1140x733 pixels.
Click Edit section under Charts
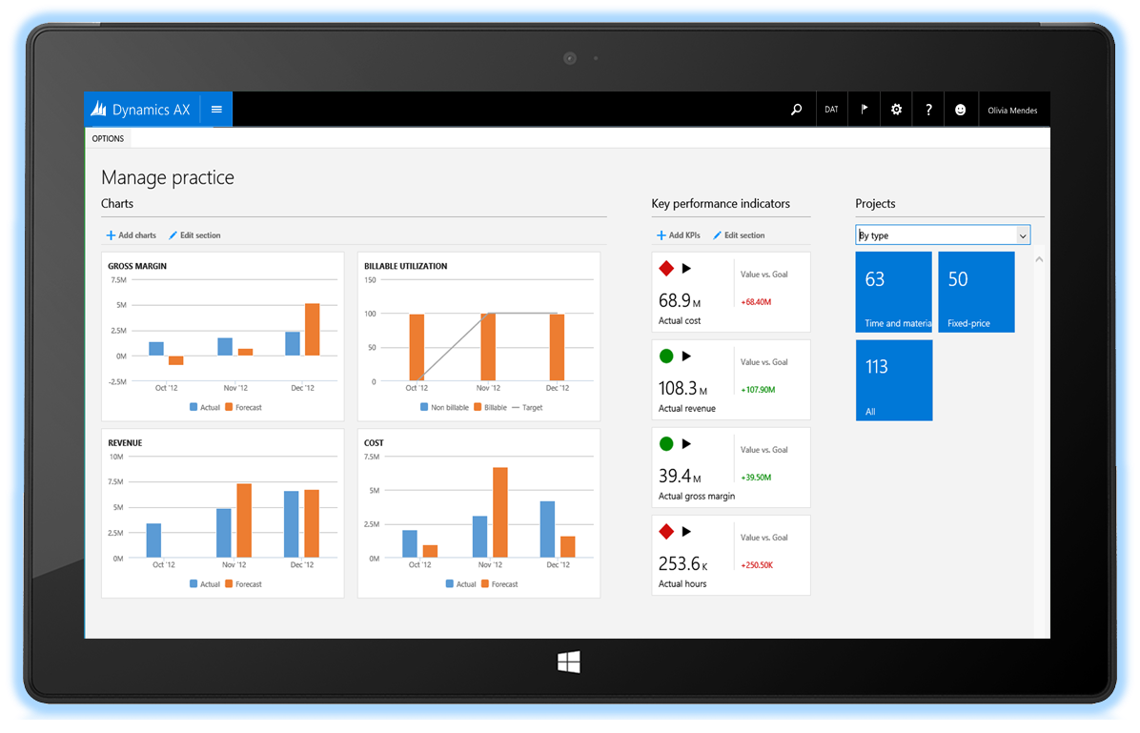pyautogui.click(x=194, y=235)
